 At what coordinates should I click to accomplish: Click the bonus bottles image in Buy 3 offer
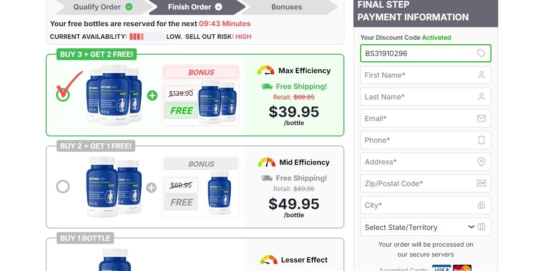pos(218,101)
